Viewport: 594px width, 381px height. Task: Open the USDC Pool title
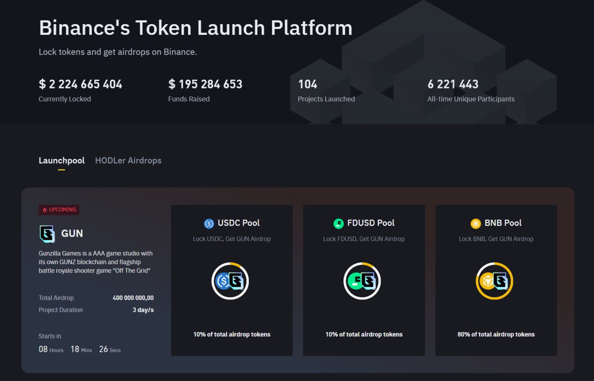coord(239,223)
